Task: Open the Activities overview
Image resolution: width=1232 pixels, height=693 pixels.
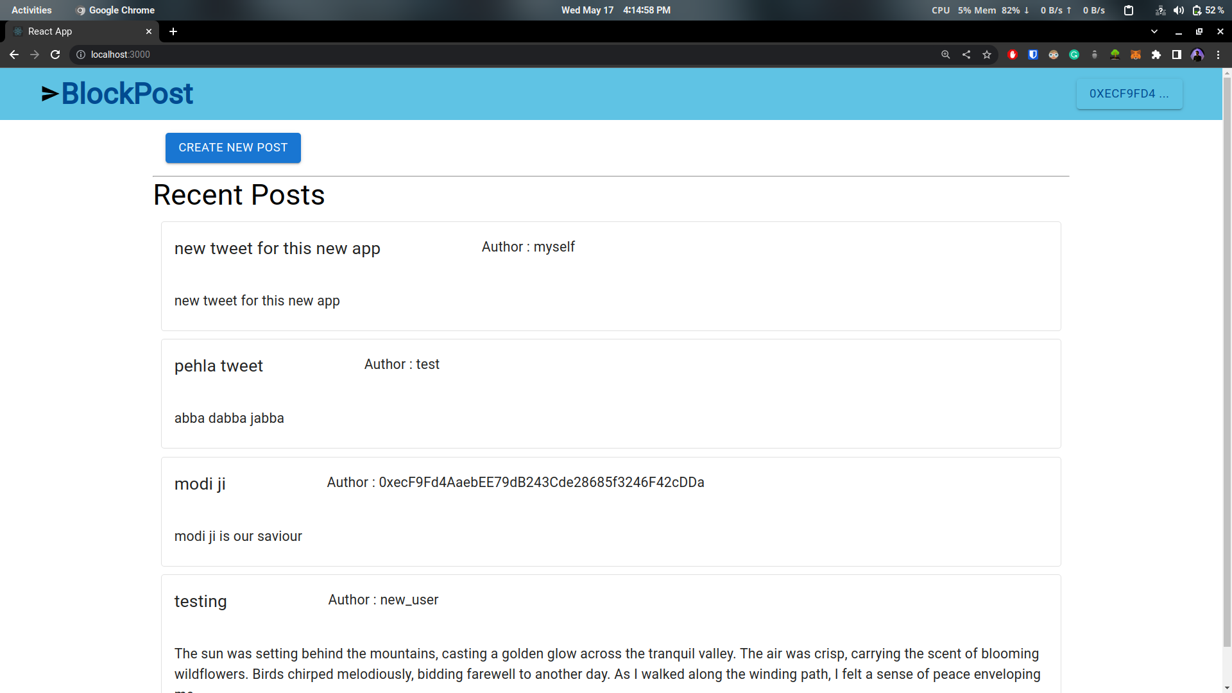Action: [31, 10]
